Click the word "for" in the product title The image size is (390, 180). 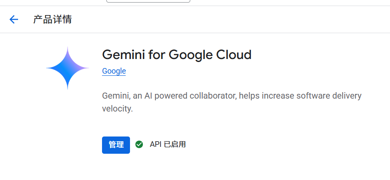point(157,55)
